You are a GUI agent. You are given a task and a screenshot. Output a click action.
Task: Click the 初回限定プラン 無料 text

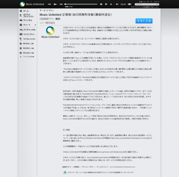tap(50, 19)
